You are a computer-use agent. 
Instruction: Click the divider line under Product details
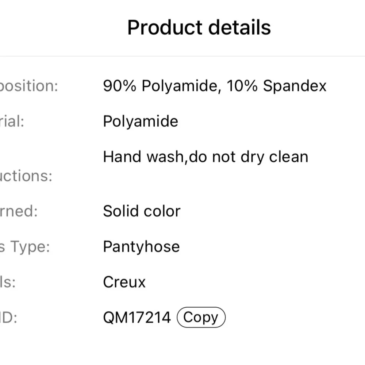182,56
